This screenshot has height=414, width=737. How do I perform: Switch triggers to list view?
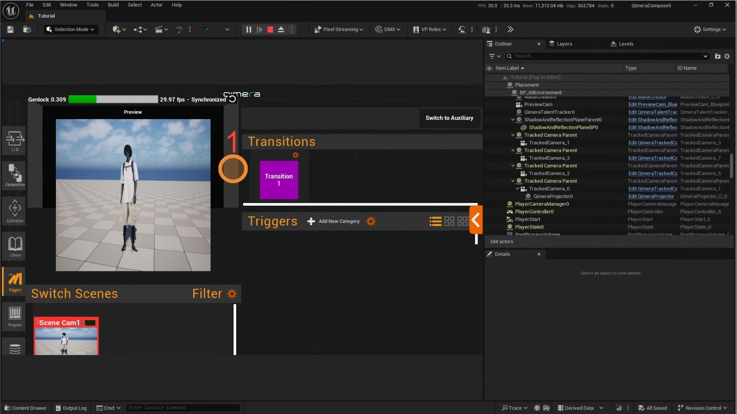[x=435, y=221]
